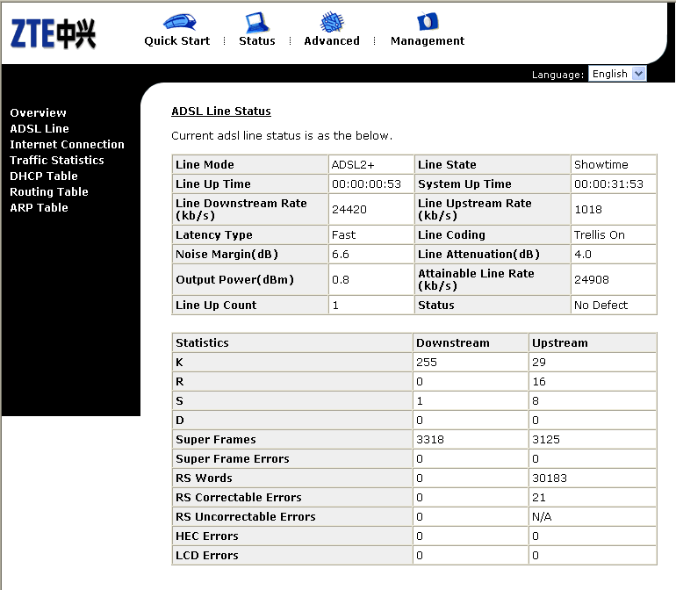Click Noise Margin value 6.6

[x=340, y=255]
